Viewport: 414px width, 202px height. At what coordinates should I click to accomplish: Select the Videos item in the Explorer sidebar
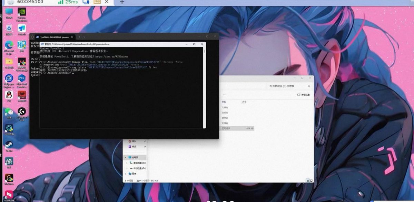132,147
